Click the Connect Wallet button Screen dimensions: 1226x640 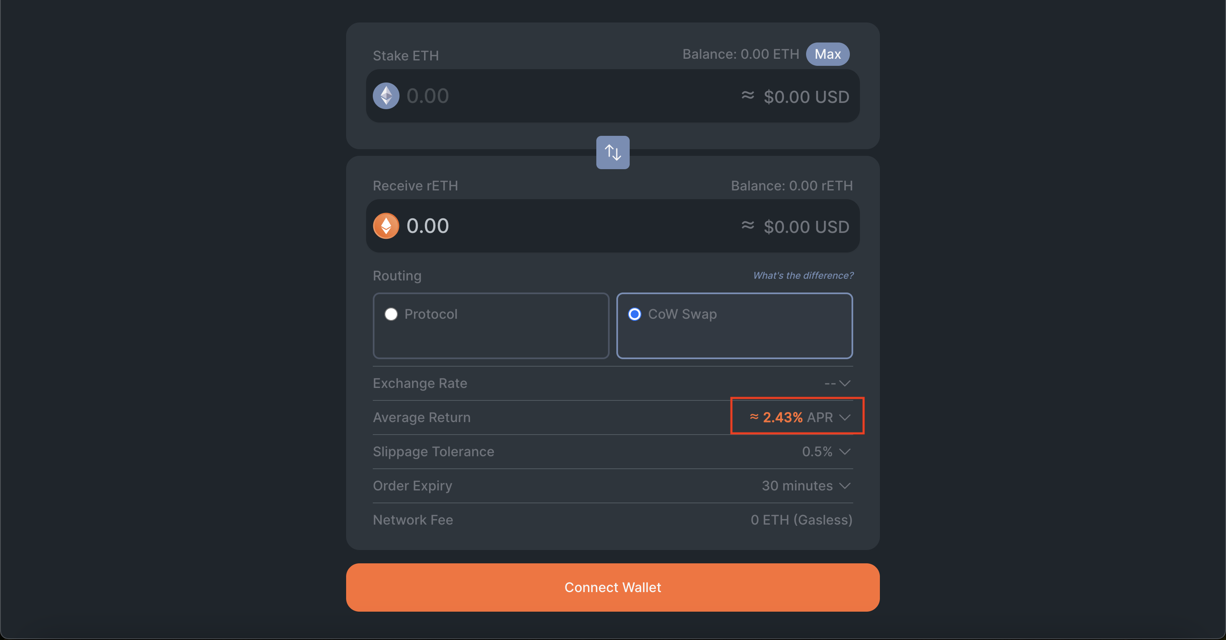pyautogui.click(x=613, y=587)
